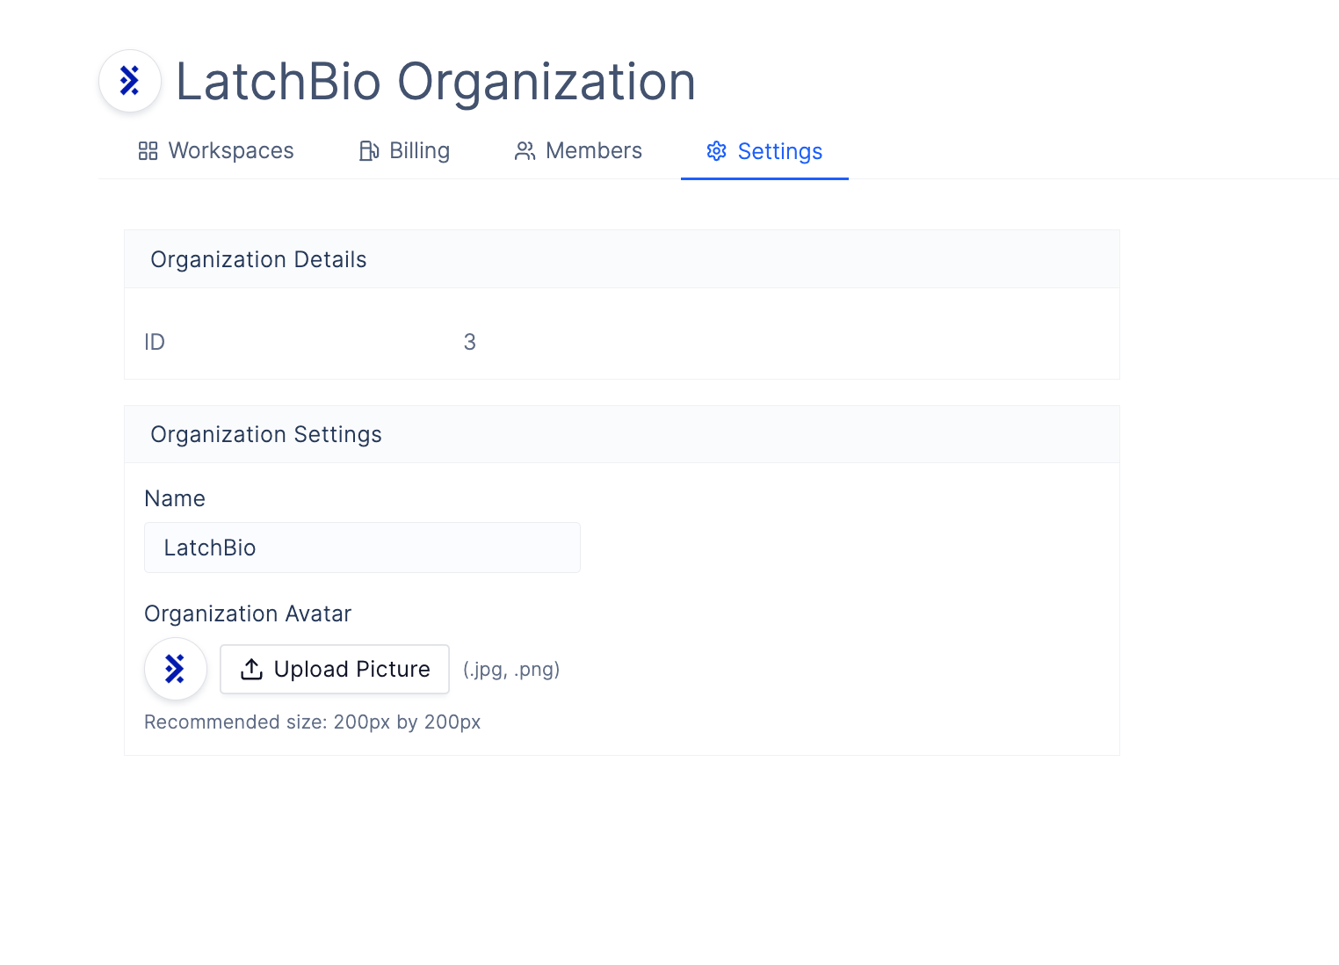1339x965 pixels.
Task: Click the Recommended size hint text
Action: 313,722
